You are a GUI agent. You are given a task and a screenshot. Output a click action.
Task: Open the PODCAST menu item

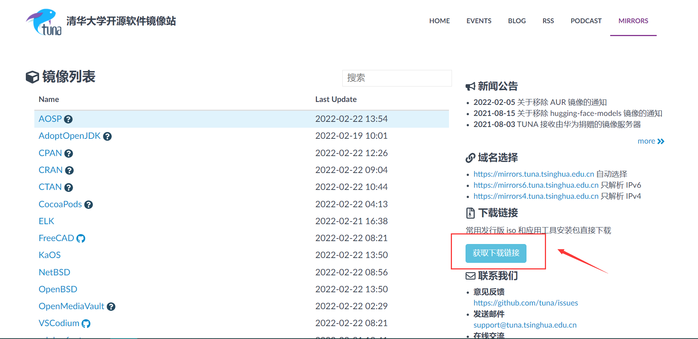[x=586, y=21]
